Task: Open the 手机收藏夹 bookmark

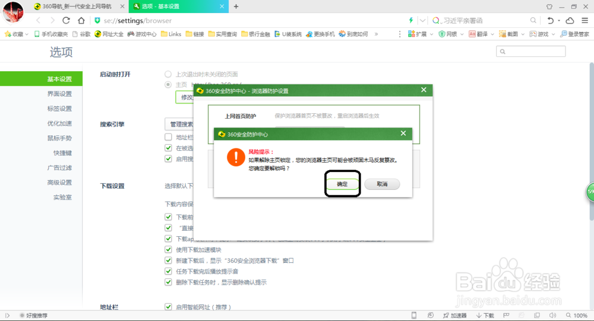Action: [x=51, y=34]
